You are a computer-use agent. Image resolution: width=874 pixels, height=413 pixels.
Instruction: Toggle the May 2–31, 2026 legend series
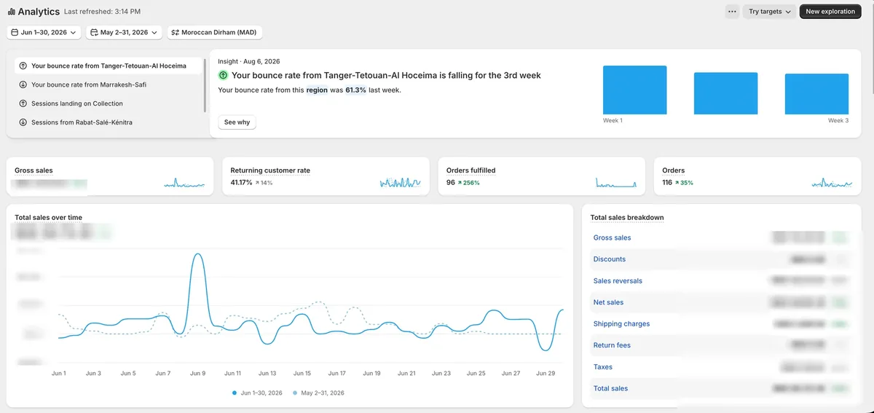coord(318,393)
